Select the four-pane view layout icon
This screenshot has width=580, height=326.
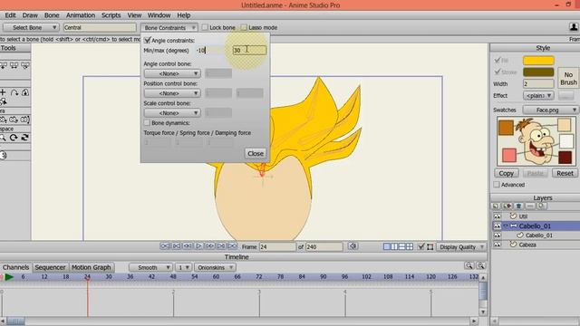409,246
